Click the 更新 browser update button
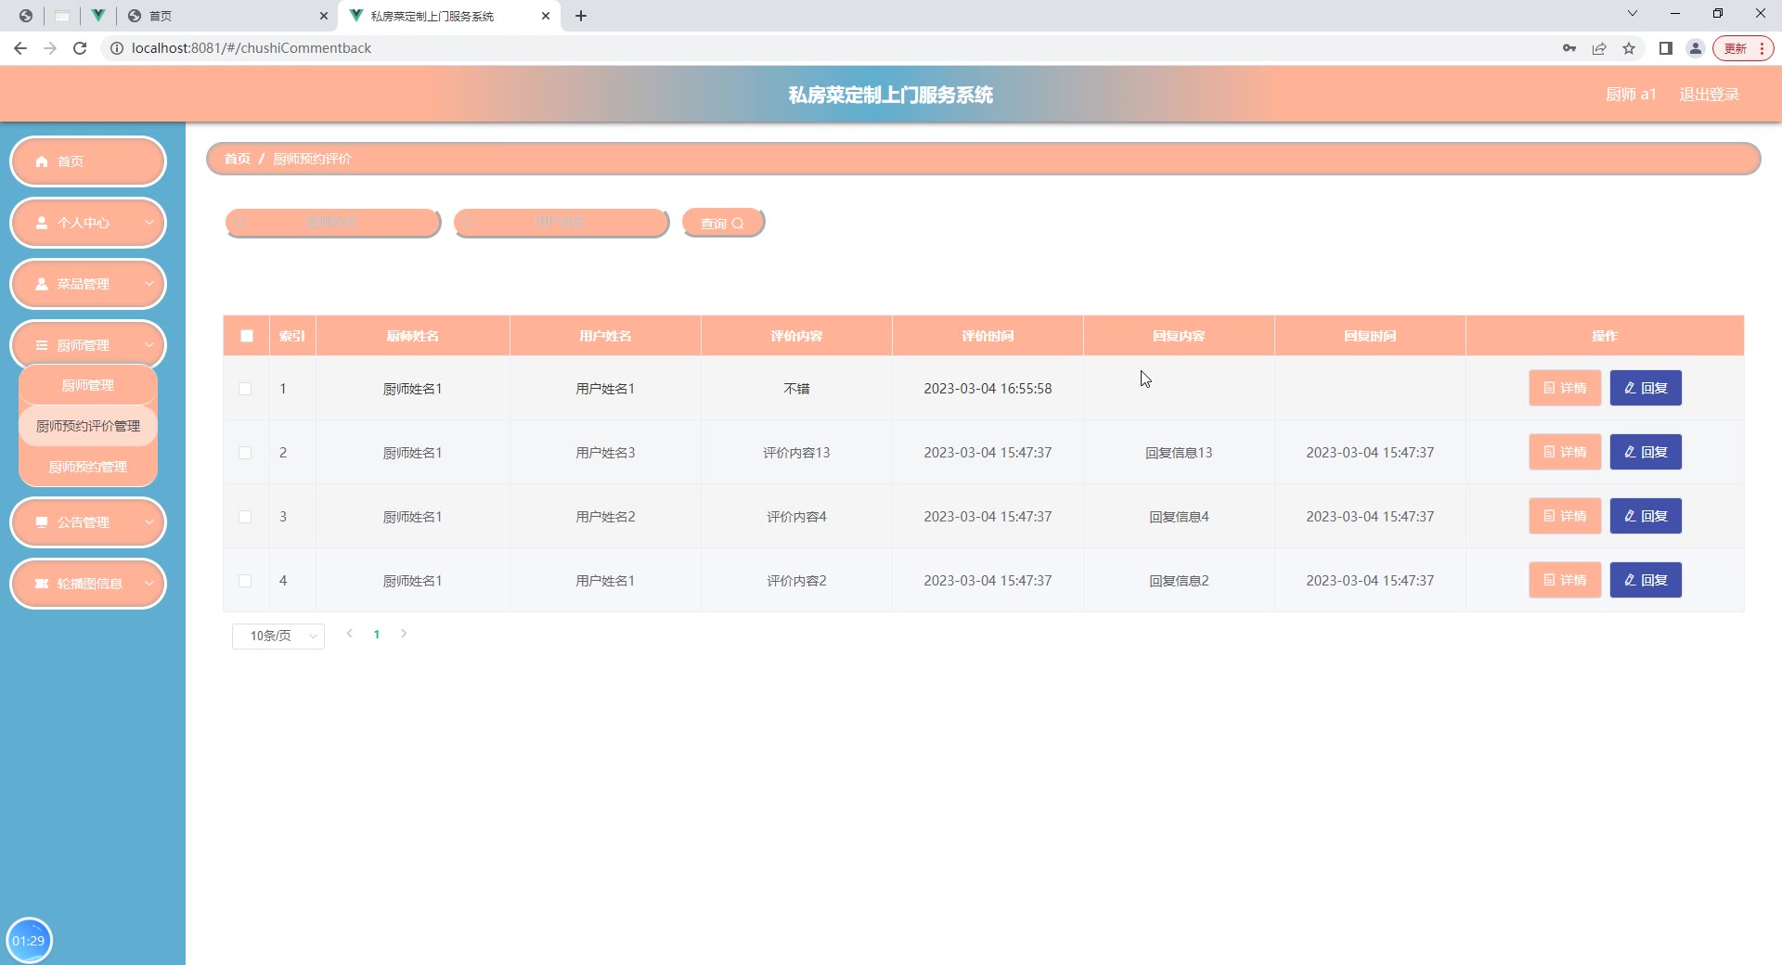This screenshot has height=965, width=1782. [1743, 48]
